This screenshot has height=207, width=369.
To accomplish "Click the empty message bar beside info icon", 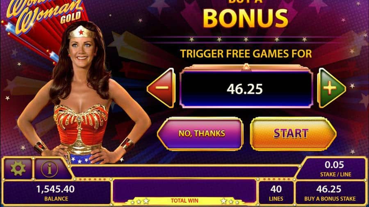I will tap(184, 172).
